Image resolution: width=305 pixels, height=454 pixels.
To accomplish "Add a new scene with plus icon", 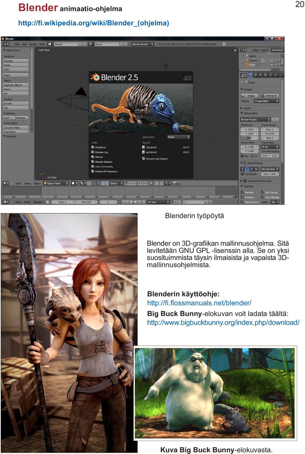I will point(122,44).
